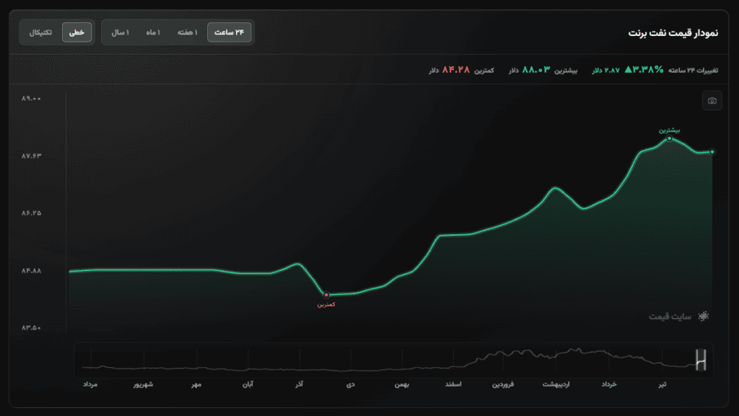Click the highest price ۸۸.۰۳ value
Viewport: 739px width, 416px height.
pos(536,70)
